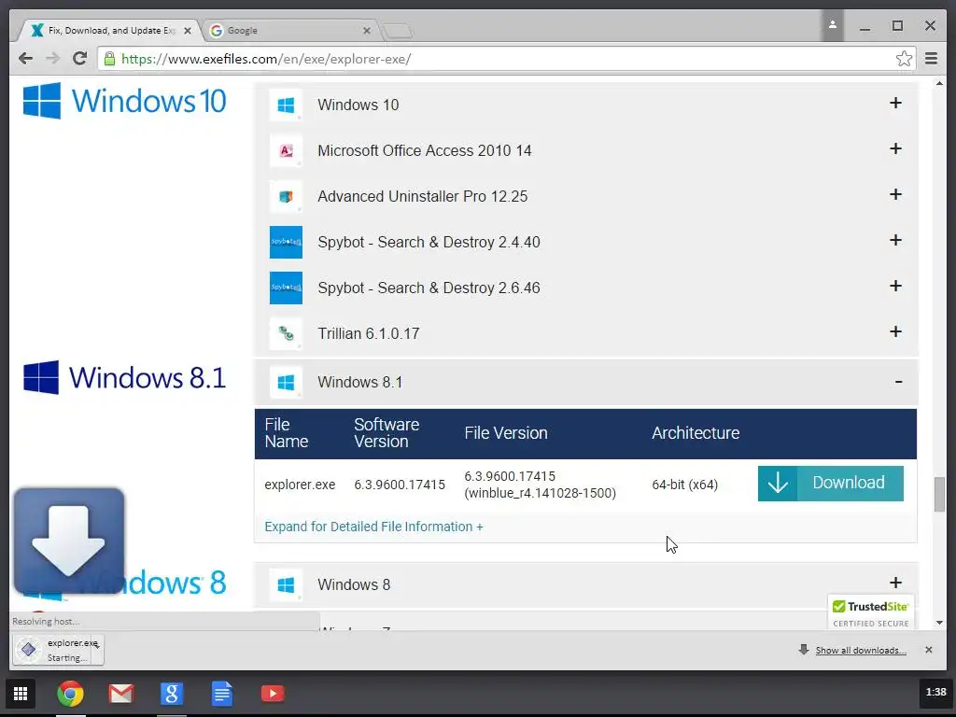Expand Advanced Uninstaller Pro 12.25 section
Image resolution: width=956 pixels, height=717 pixels.
[x=895, y=194]
